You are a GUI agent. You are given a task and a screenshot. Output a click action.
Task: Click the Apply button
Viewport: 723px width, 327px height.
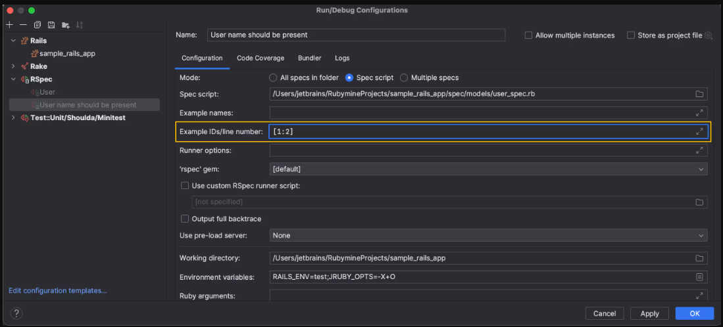(x=649, y=314)
